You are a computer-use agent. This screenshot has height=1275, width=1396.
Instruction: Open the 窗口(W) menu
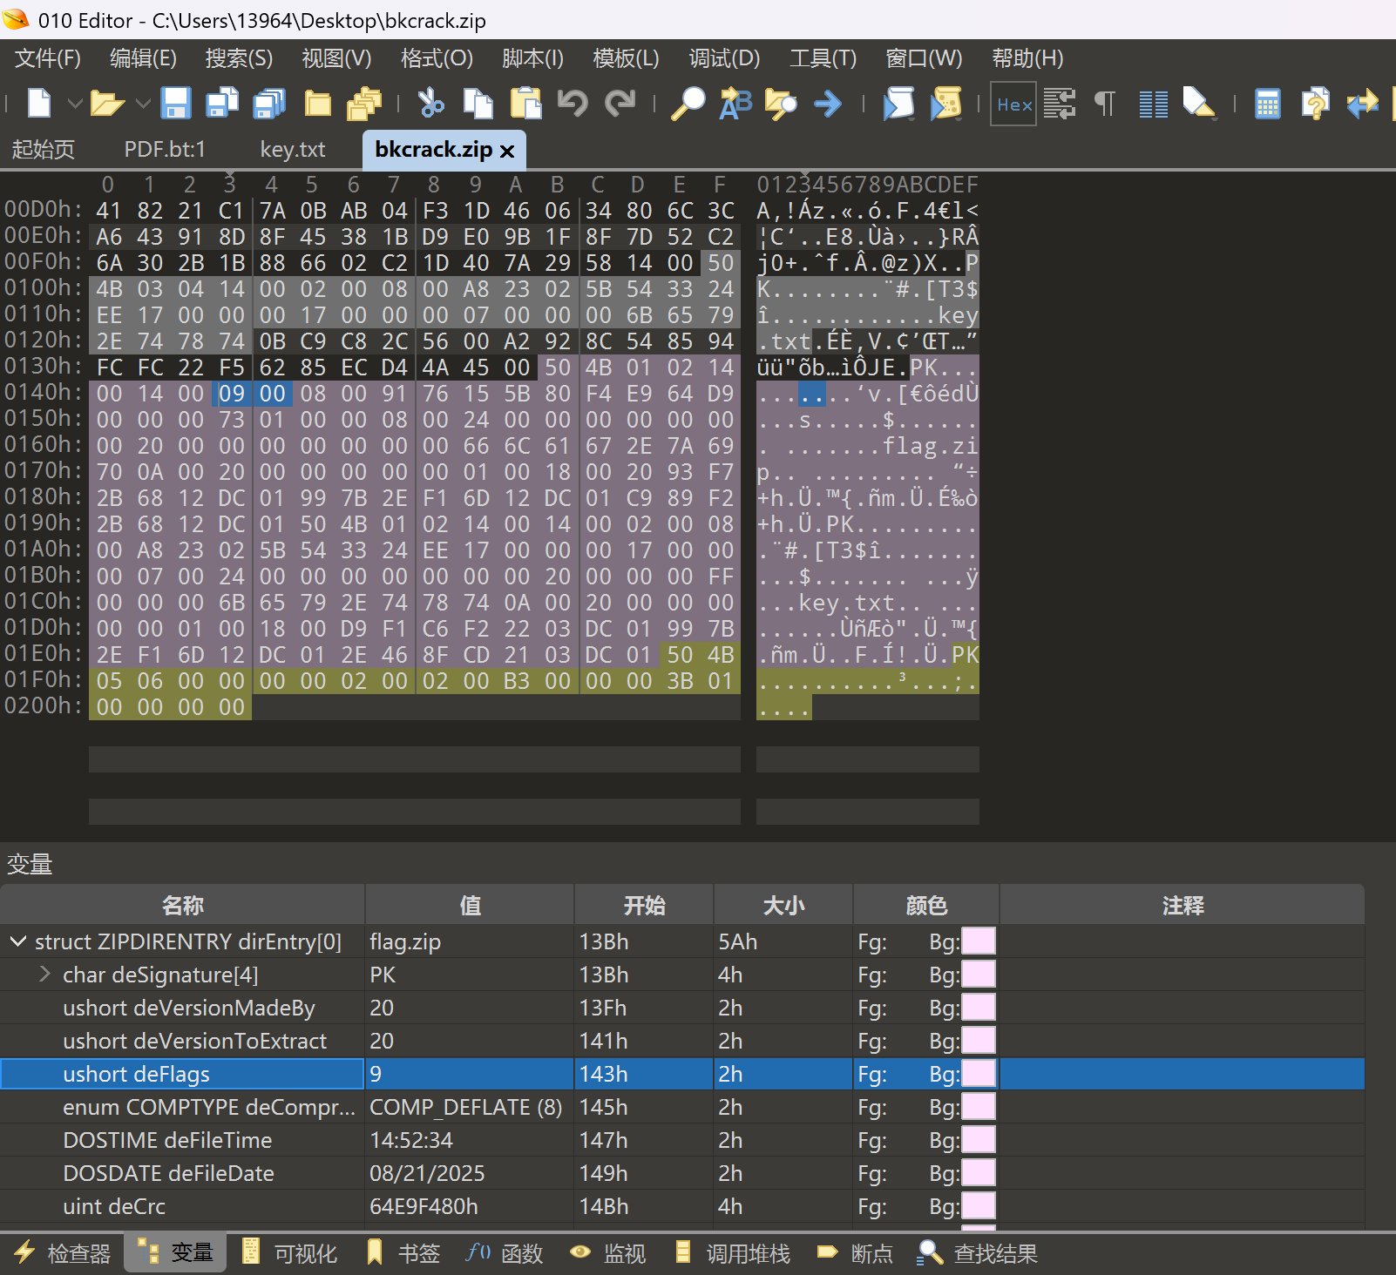pos(924,58)
